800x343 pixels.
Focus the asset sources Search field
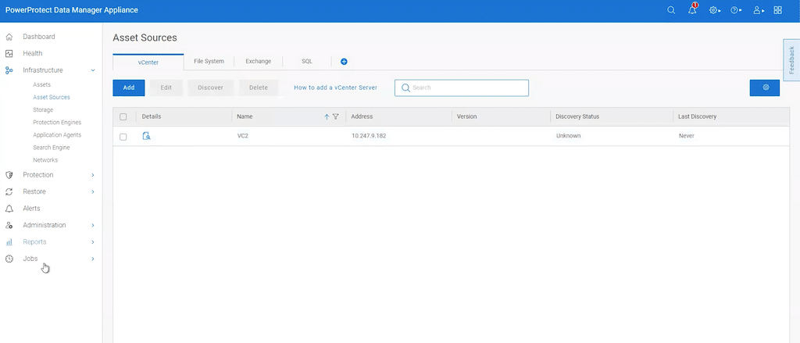(462, 88)
